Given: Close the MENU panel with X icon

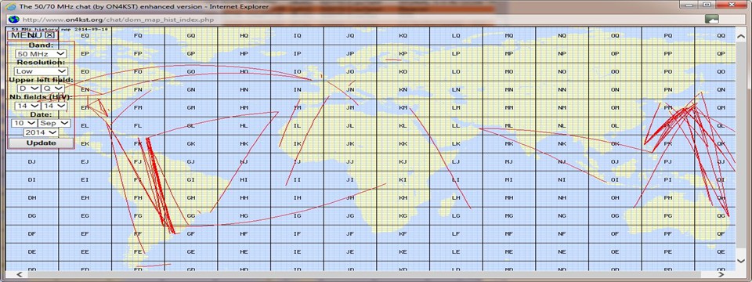Looking at the screenshot, I should (x=50, y=35).
